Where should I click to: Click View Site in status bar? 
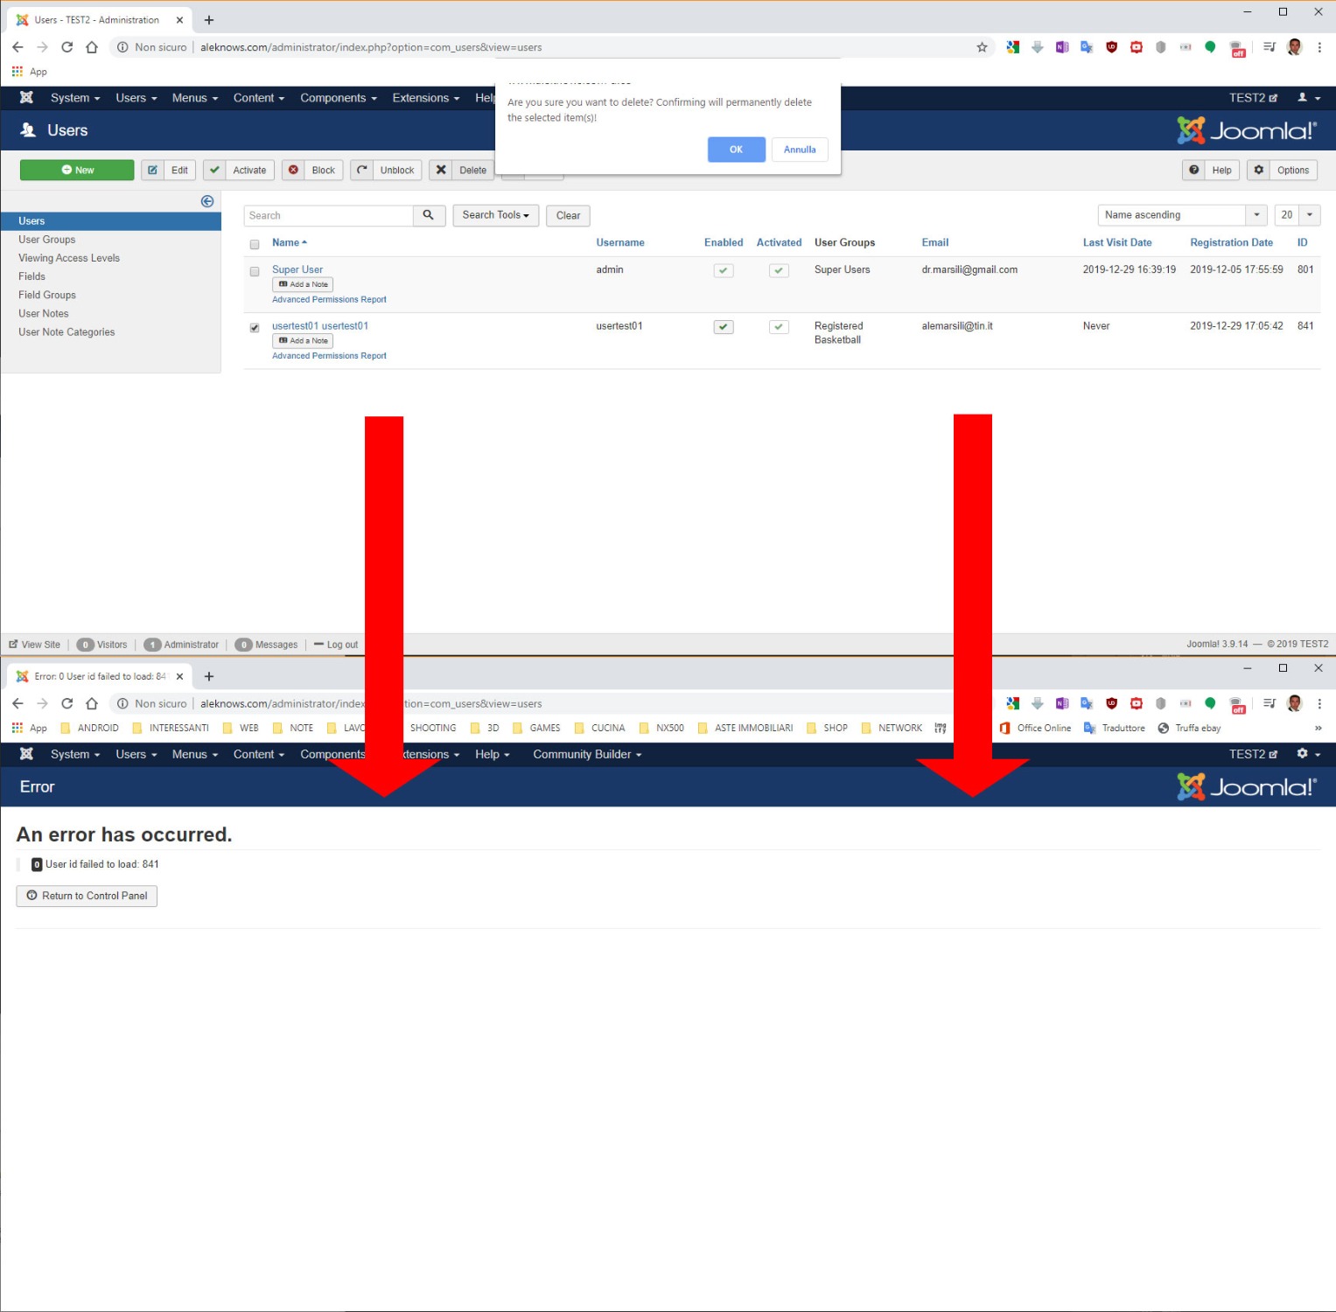35,645
